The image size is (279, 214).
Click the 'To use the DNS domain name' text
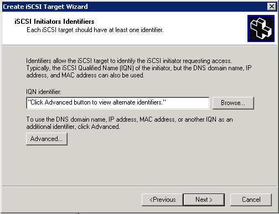(x=129, y=119)
